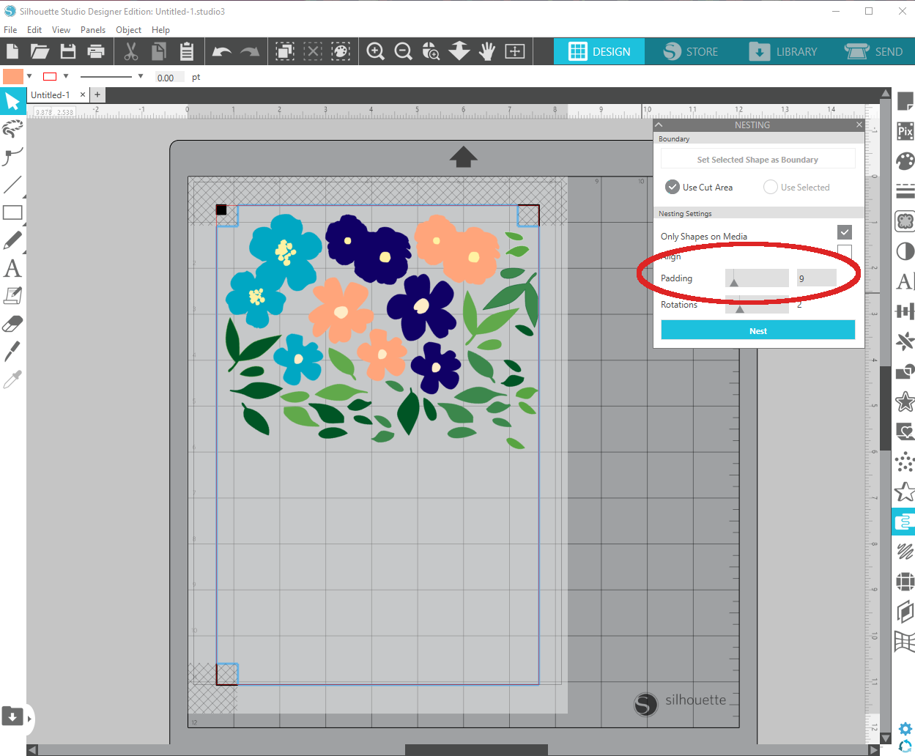Close the Nesting panel

(859, 125)
